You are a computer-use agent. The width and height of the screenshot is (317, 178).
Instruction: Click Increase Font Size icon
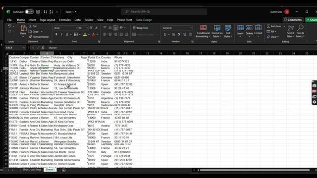[x=91, y=28]
